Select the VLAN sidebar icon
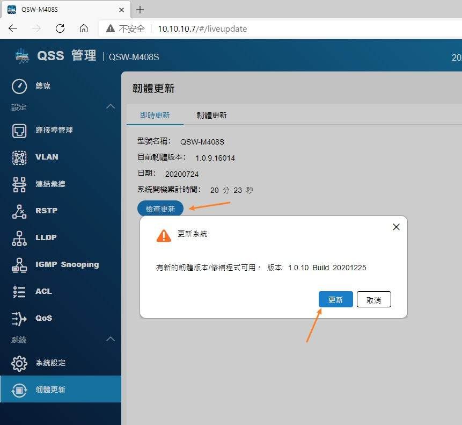The height and width of the screenshot is (425, 462). (x=19, y=157)
